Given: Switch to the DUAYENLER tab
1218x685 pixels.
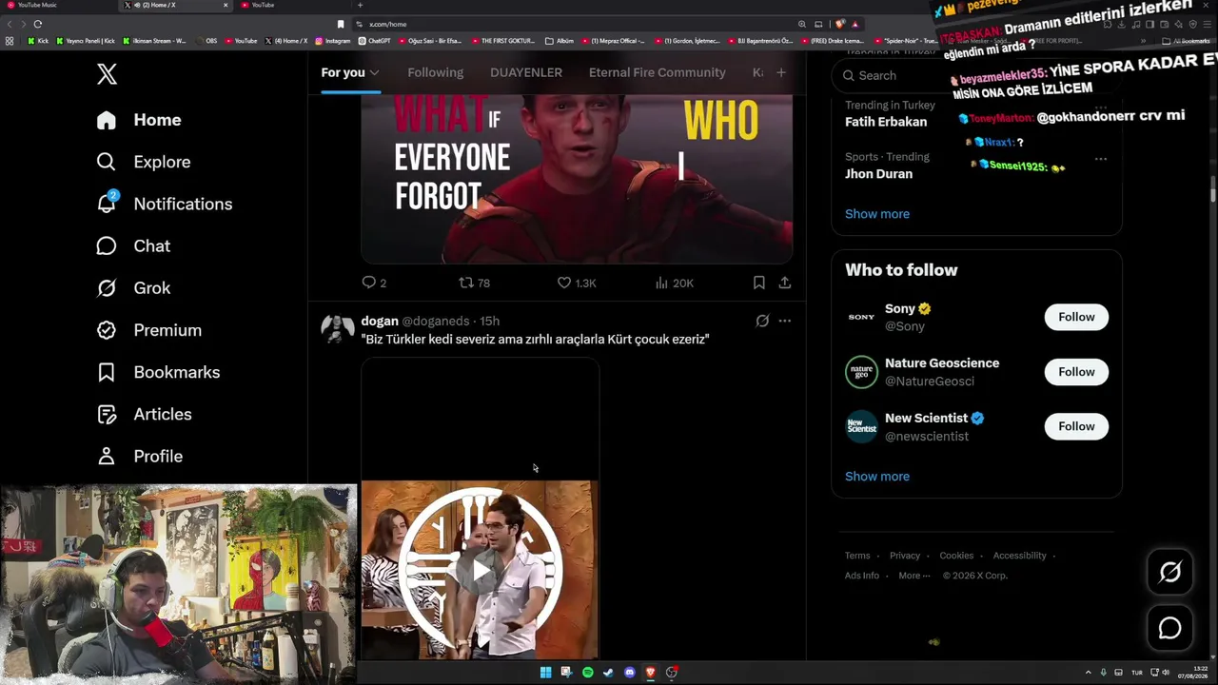Looking at the screenshot, I should (526, 72).
